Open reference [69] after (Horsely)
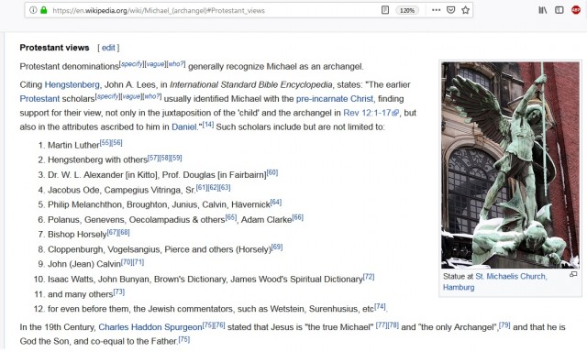587x352 pixels. coord(277,247)
